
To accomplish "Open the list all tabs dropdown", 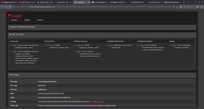I will [188, 2].
